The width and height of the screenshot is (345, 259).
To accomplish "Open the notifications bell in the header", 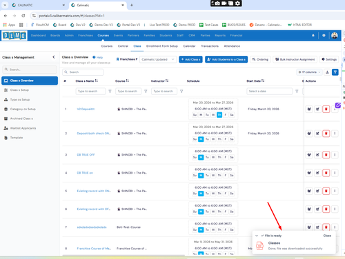I will pos(313,35).
